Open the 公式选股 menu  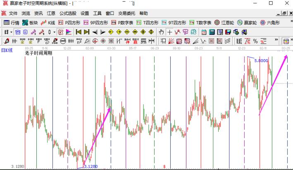coord(68,13)
